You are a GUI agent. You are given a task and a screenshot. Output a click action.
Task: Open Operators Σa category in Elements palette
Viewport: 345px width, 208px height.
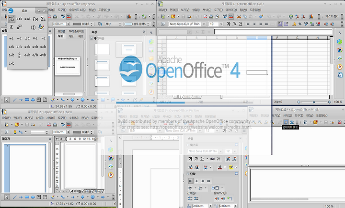(43, 19)
